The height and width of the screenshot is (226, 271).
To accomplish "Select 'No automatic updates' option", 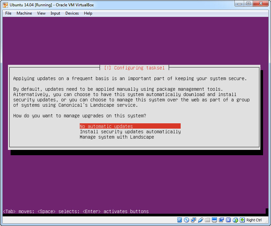I will [130, 126].
